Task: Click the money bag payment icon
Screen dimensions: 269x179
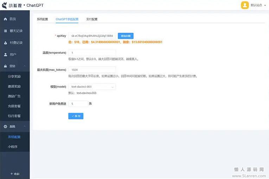Action: point(6,43)
